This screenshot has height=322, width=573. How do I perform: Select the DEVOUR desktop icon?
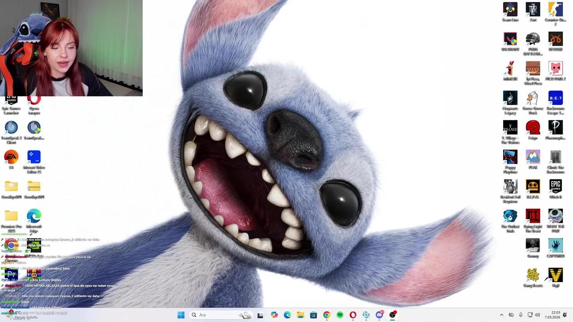point(555,42)
